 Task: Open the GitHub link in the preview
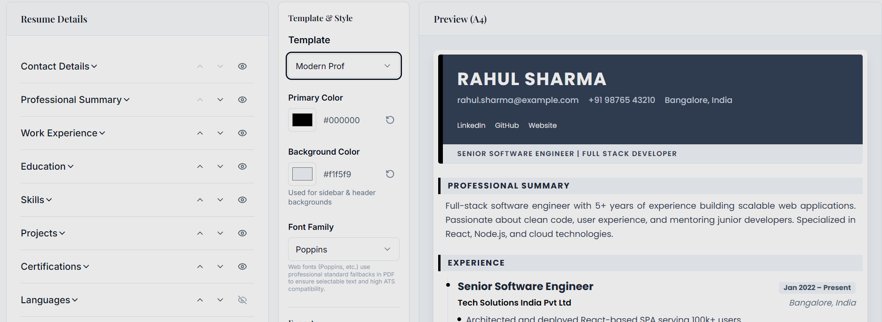(506, 125)
